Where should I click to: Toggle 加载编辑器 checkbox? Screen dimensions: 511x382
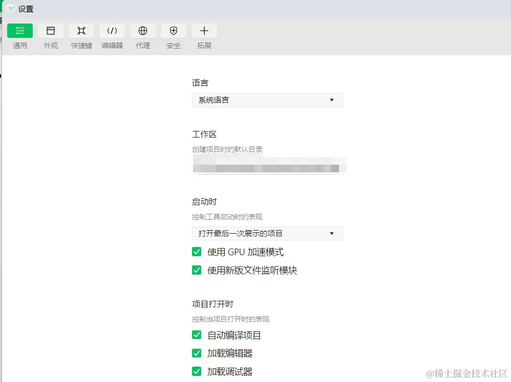click(x=197, y=353)
